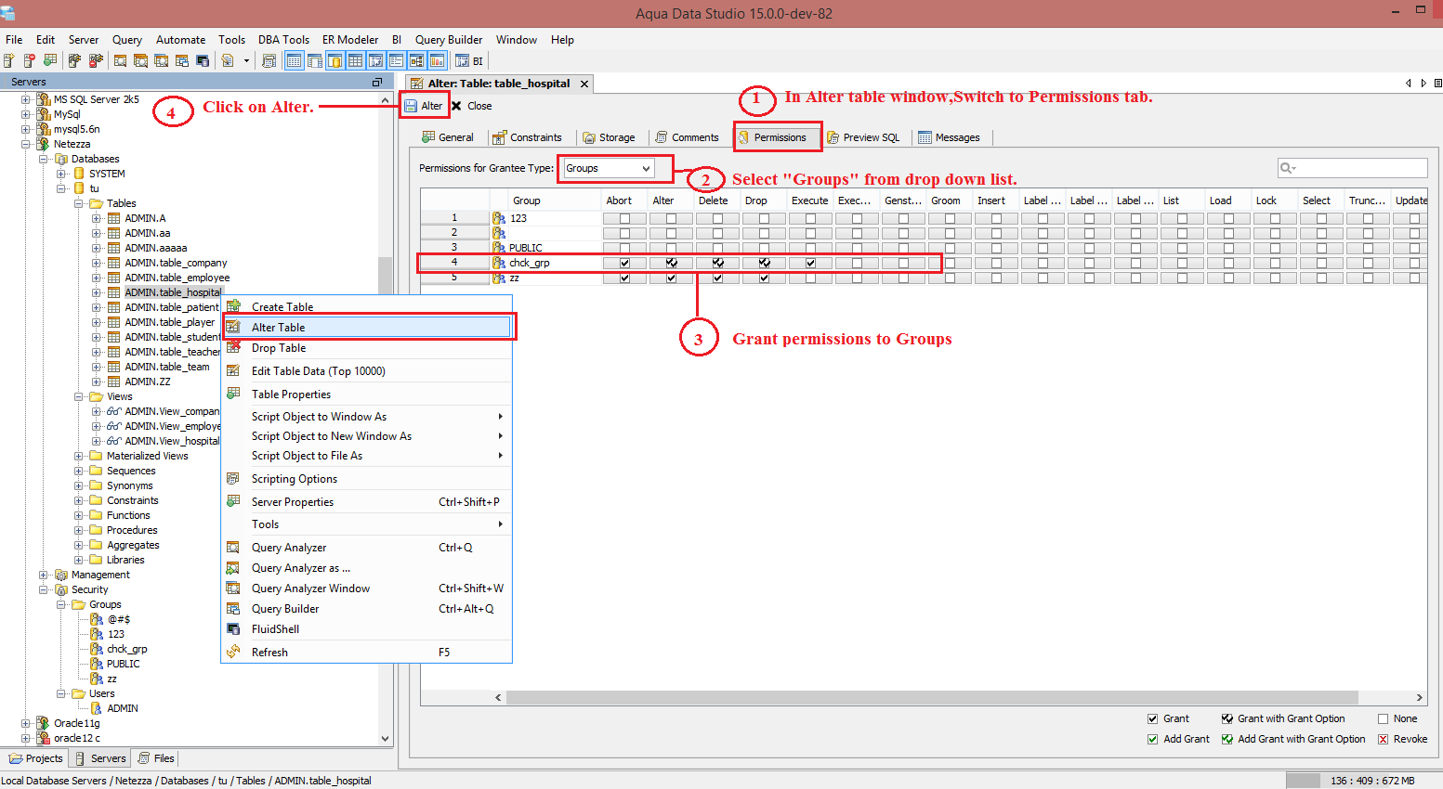Click the BI toolbar button
The image size is (1443, 789).
pyautogui.click(x=470, y=61)
